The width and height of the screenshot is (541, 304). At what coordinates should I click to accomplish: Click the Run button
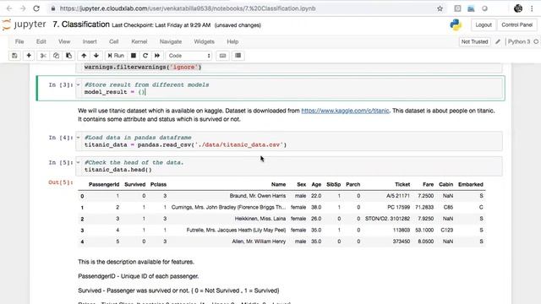pyautogui.click(x=116, y=56)
